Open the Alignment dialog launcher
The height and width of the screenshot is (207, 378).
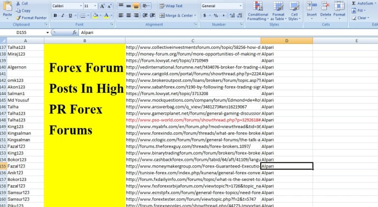tap(195, 24)
